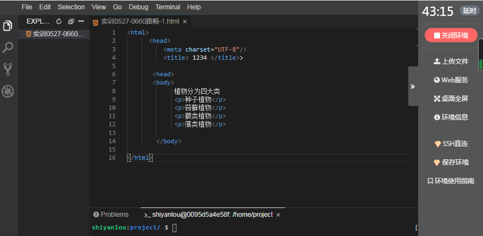483x236 pixels.
Task: Click line number 1 in the gutter
Action: click(x=114, y=32)
